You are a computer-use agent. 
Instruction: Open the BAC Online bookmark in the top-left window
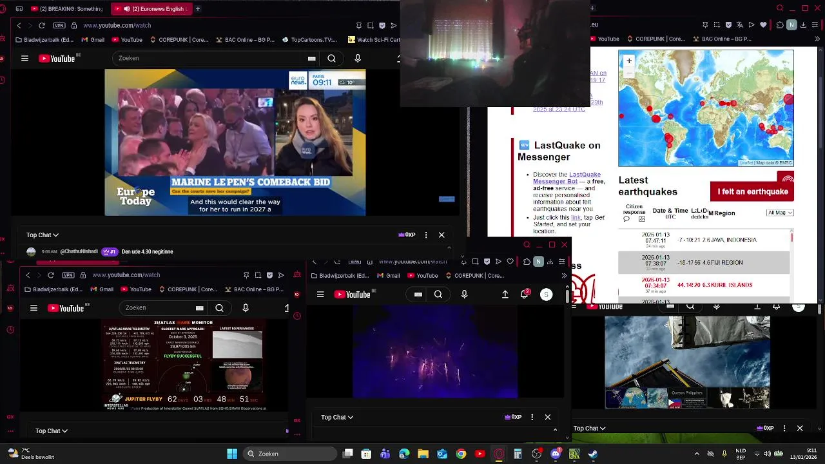[x=244, y=39]
